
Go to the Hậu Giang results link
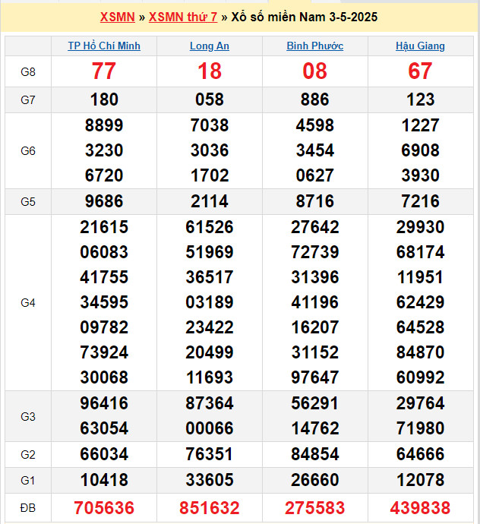[420, 46]
